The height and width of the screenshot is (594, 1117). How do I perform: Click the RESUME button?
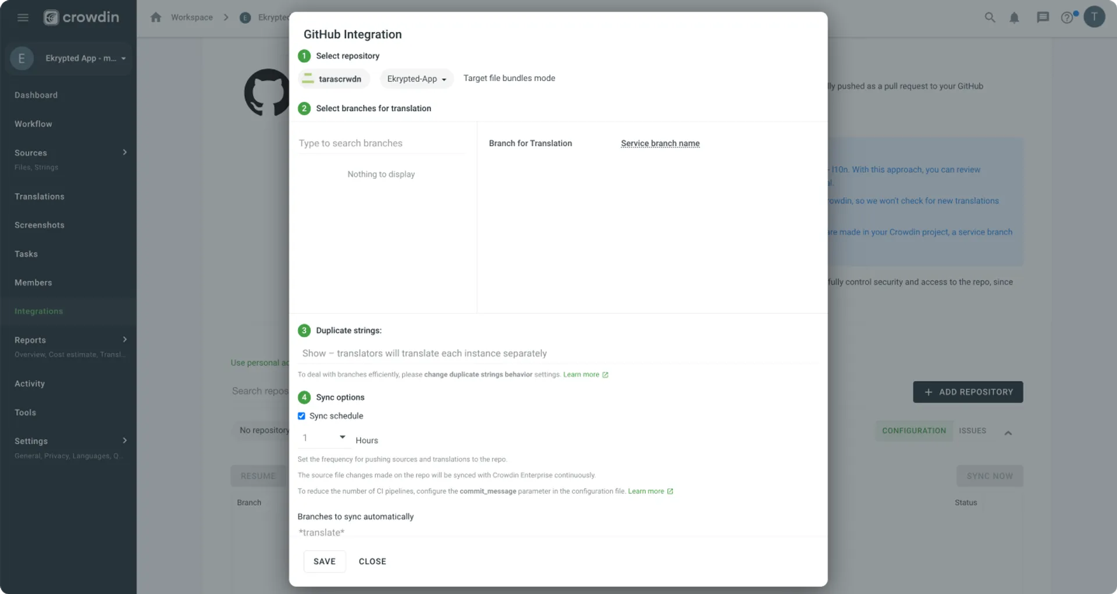click(258, 476)
